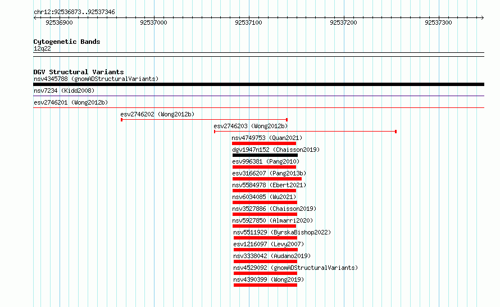Open the nsv4529092 (gnomADStructuralVariants) label
This screenshot has width=500, height=307.
pyautogui.click(x=296, y=268)
